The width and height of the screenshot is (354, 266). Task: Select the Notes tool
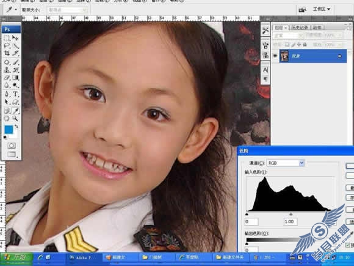[x=7, y=111]
